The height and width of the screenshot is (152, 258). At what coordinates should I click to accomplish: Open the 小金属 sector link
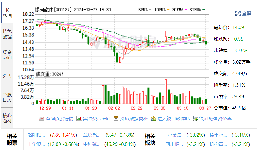[174, 135]
